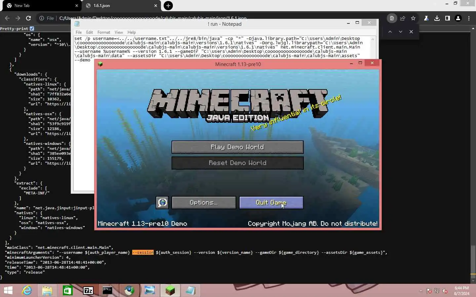Click the "releaseTime" value in the JSON
This screenshot has height=297, width=476.
point(72,262)
